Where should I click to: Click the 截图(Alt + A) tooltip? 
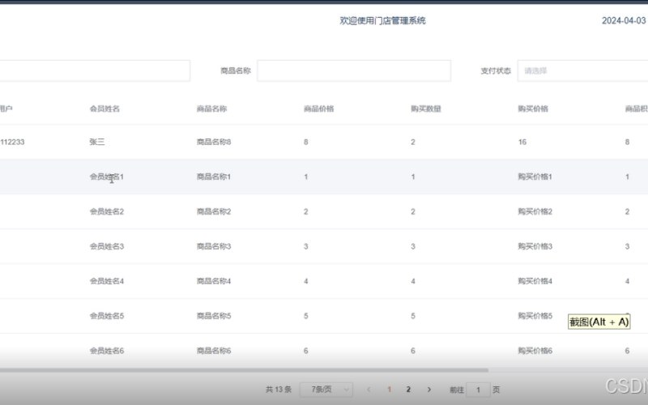point(599,322)
